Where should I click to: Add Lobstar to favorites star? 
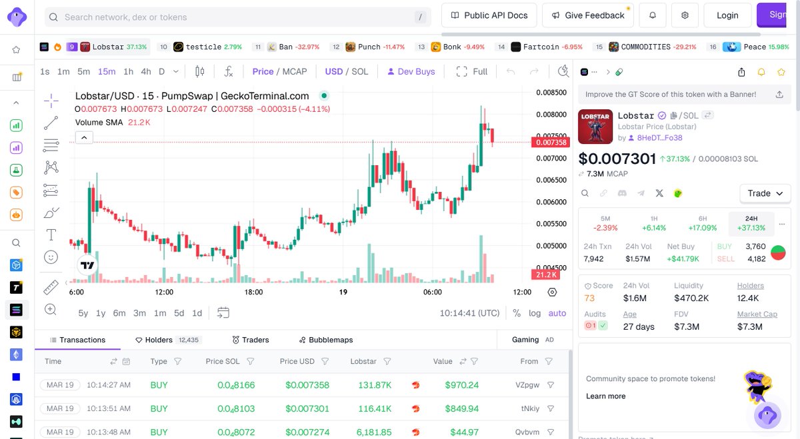(781, 72)
